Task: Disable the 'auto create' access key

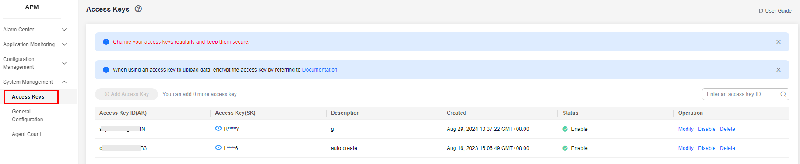Action: click(707, 148)
